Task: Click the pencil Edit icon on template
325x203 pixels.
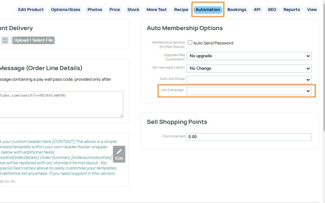Action: [x=119, y=154]
